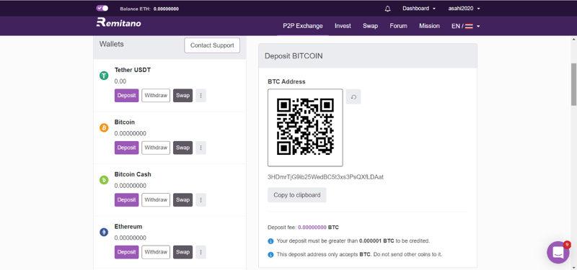The width and height of the screenshot is (577, 270).
Task: Withdraw from the Bitcoin wallet
Action: (x=156, y=148)
